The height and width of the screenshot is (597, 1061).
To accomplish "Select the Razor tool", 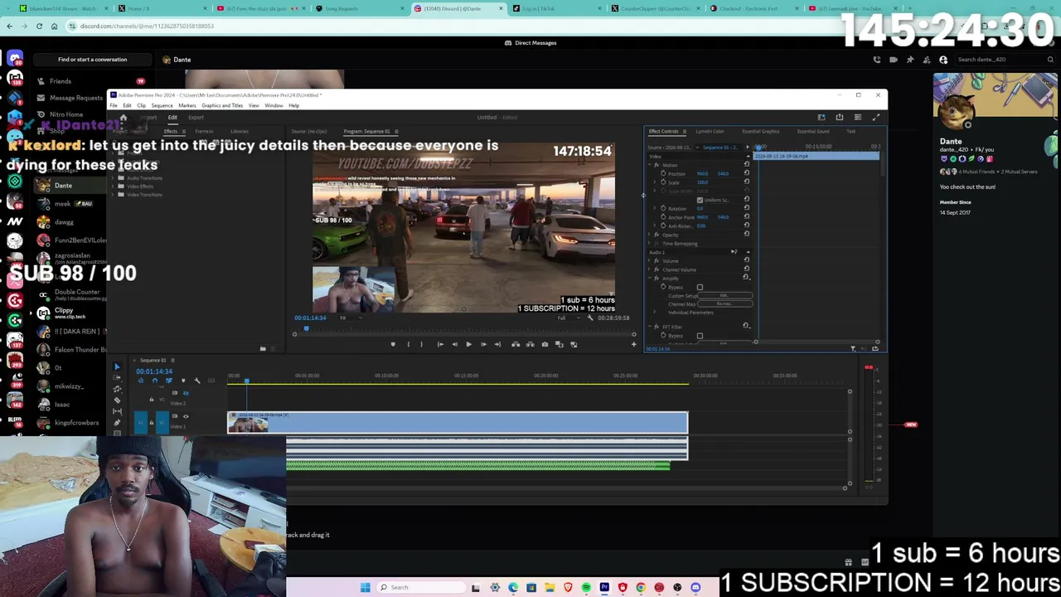I will point(117,400).
